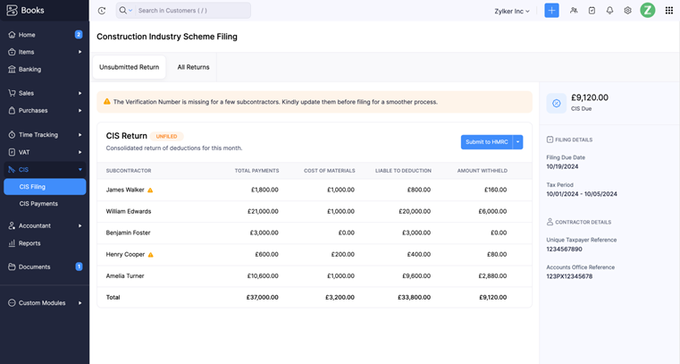680x364 pixels.
Task: Open the James Walker subcontractor row
Action: [315, 190]
